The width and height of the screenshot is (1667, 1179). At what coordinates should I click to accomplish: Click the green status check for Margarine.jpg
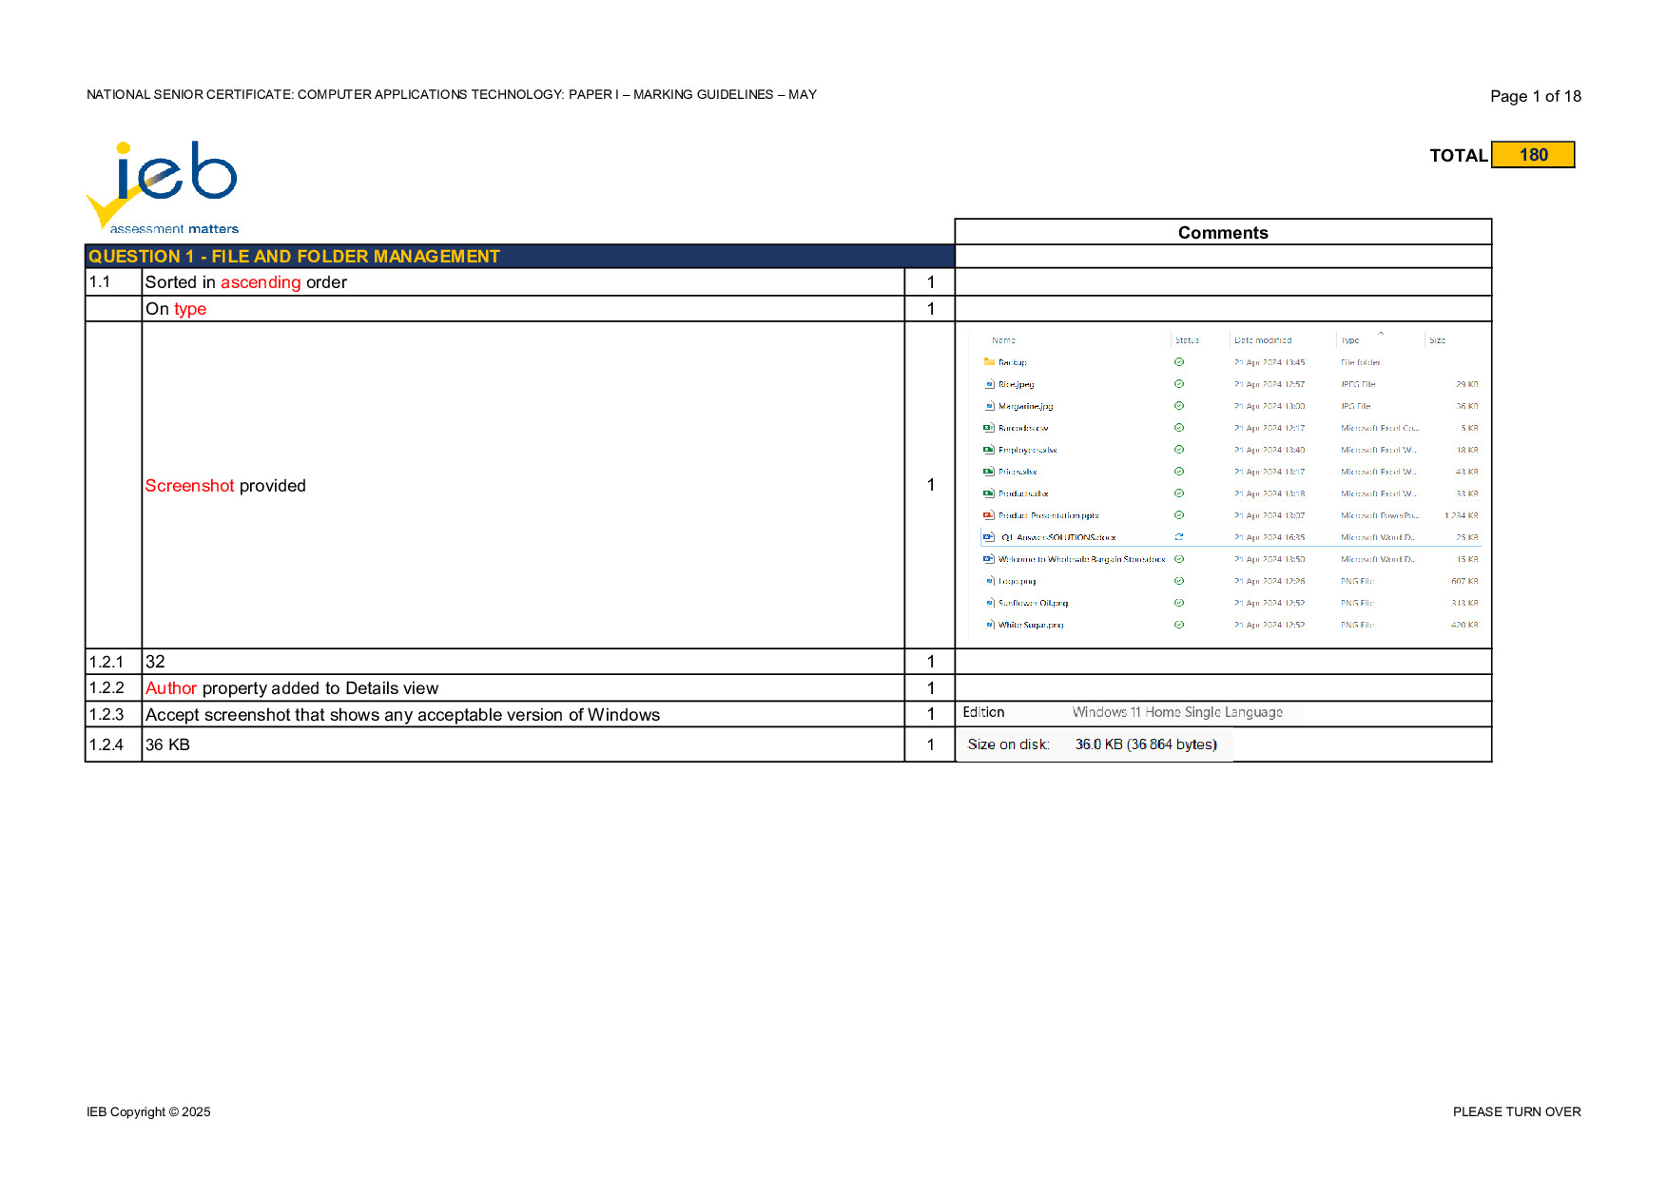pos(1179,406)
